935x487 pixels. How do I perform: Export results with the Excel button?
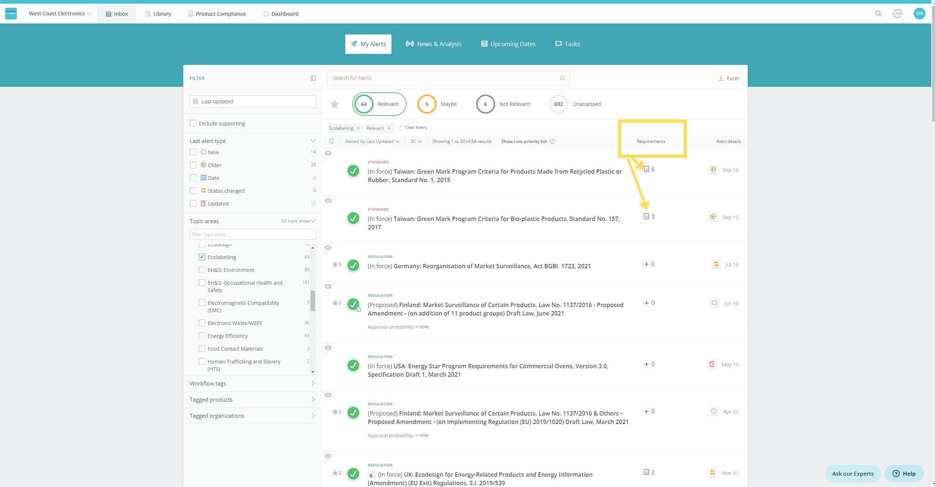coord(728,78)
